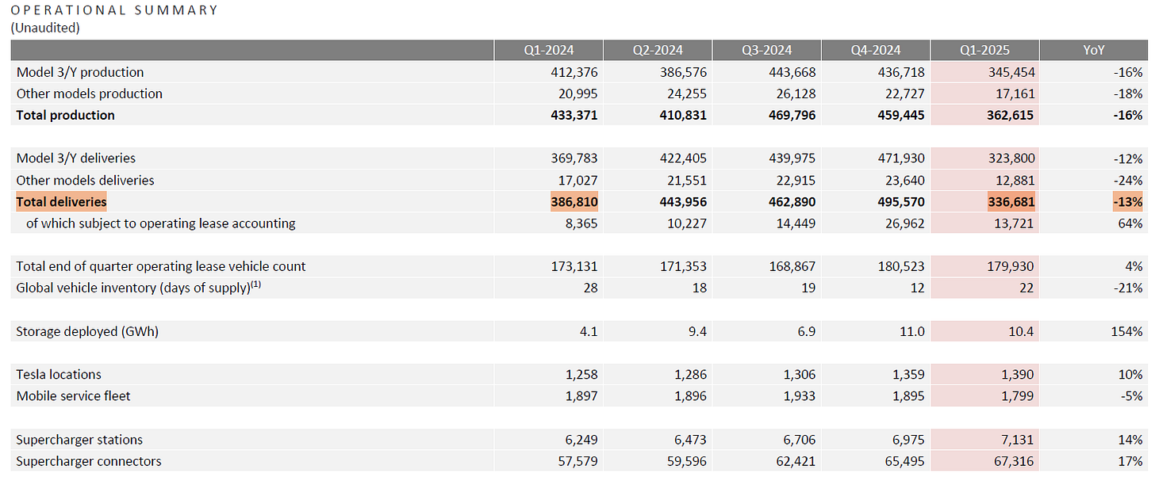
Task: Click the storage value 4.1
Action: coord(588,331)
